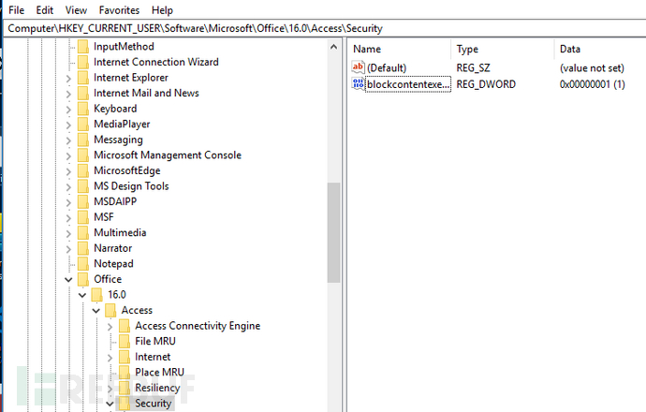Select the Notepad key label
Viewport: 646px width, 412px height.
113,264
